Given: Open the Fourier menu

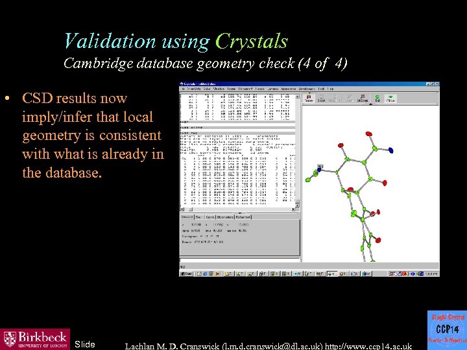Looking at the screenshot, I should point(232,89).
